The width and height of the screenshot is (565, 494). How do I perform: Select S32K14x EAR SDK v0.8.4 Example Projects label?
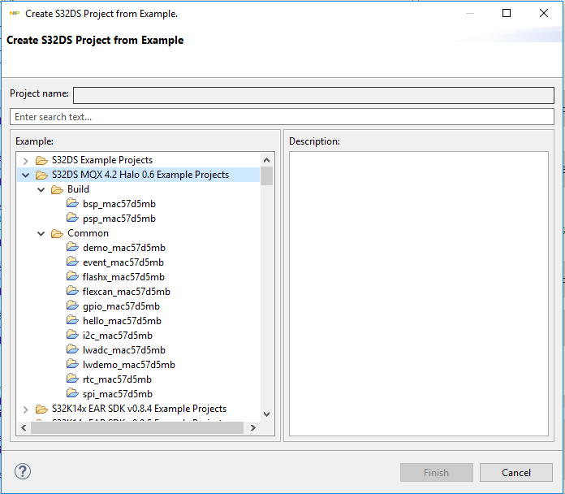[x=139, y=409]
